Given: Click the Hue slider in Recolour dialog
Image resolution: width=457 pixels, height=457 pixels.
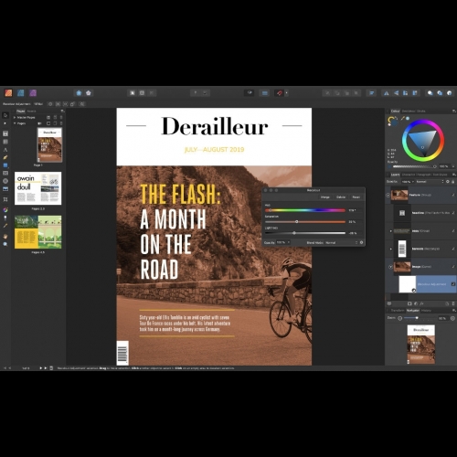Looking at the screenshot, I should (305, 210).
